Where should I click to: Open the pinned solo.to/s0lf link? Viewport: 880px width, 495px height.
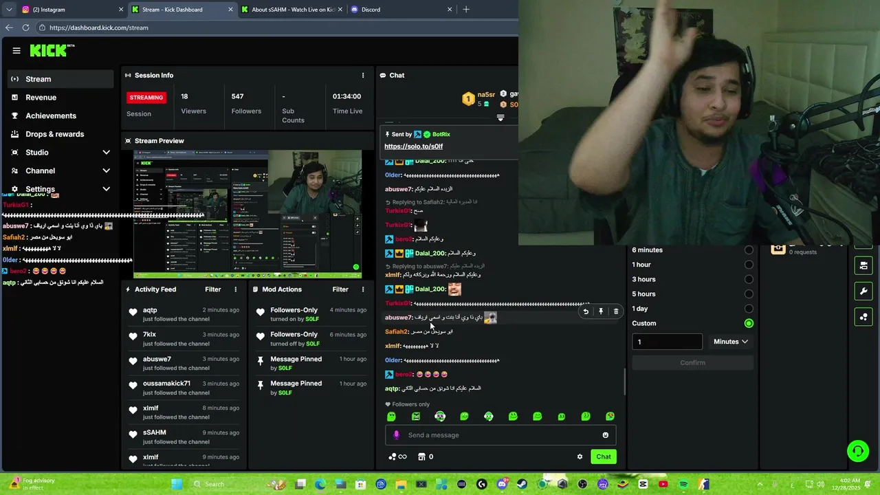413,146
